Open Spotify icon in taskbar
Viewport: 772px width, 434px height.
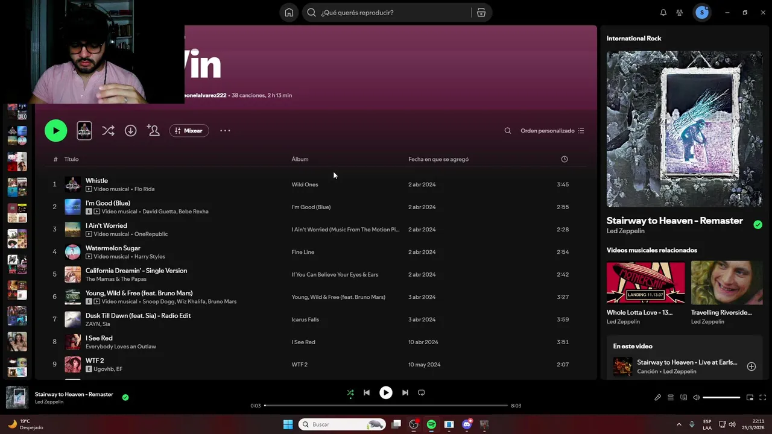click(431, 424)
